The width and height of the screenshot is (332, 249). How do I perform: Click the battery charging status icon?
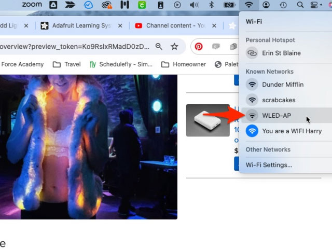tap(229, 5)
